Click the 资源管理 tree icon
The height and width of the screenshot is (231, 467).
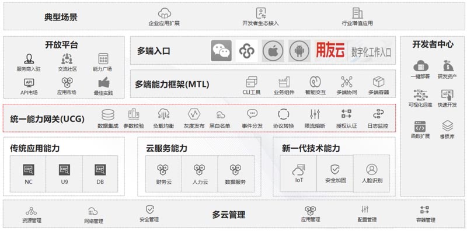click(x=32, y=211)
